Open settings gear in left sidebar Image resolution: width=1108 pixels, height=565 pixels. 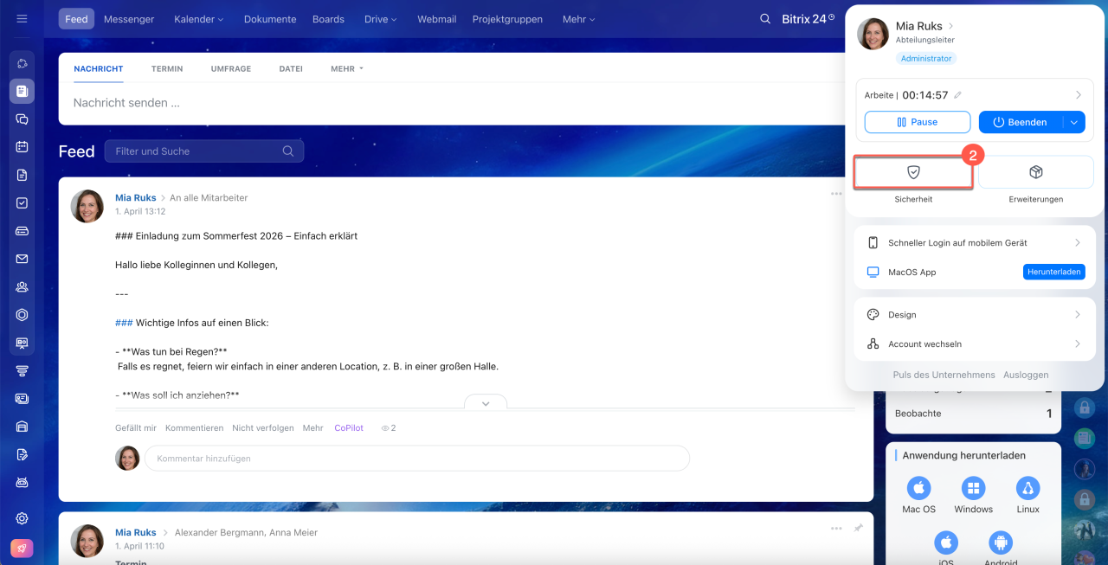23,518
